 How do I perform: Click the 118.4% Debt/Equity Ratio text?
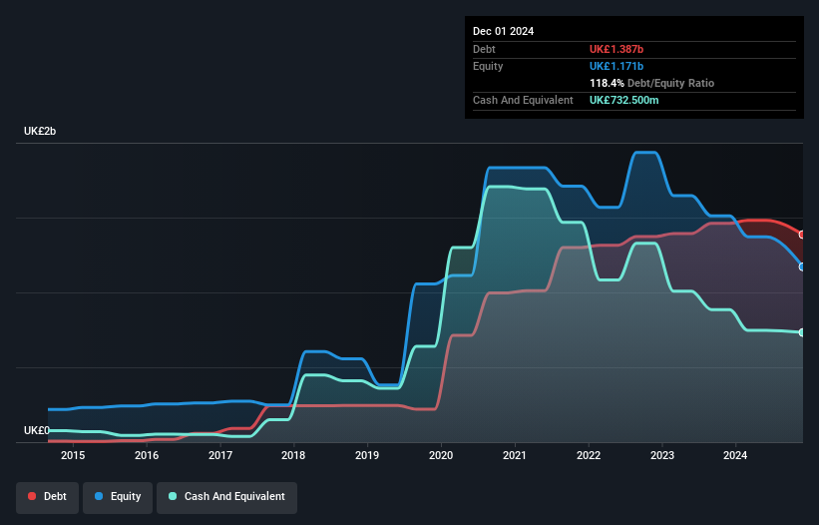tap(651, 83)
